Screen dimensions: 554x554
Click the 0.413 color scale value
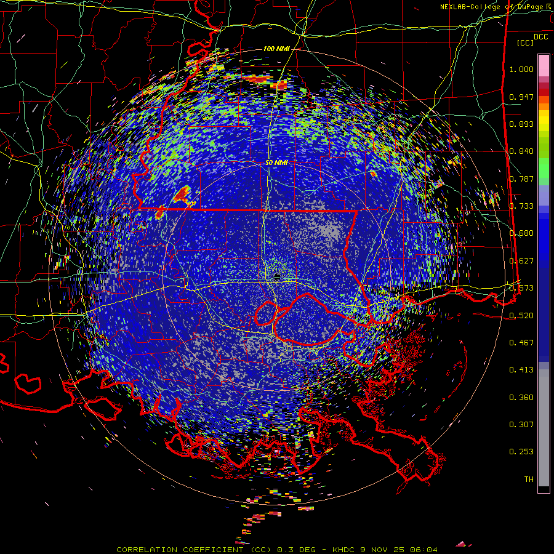[521, 370]
